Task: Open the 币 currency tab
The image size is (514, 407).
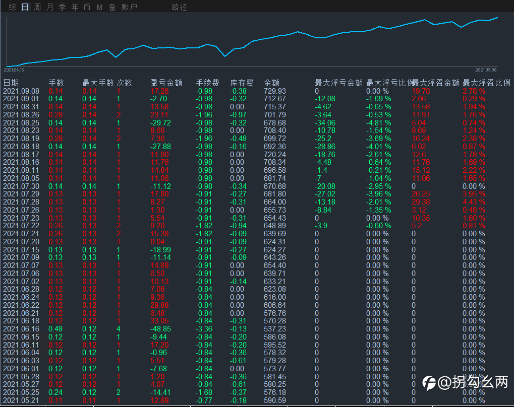Action: 87,7
